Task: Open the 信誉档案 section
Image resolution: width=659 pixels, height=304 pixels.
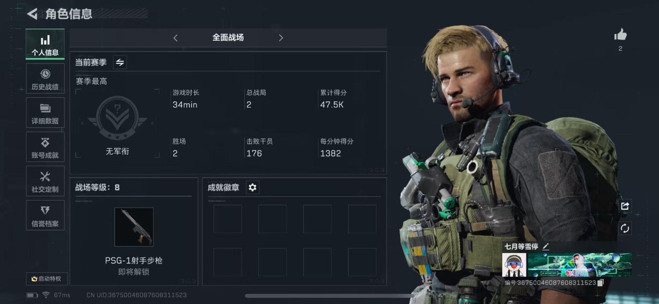Action: click(x=45, y=216)
